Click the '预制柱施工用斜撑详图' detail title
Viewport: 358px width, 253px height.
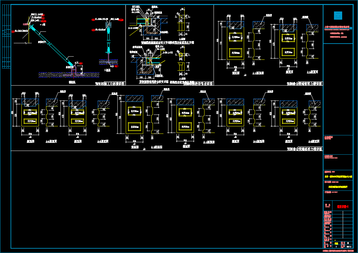110,83
